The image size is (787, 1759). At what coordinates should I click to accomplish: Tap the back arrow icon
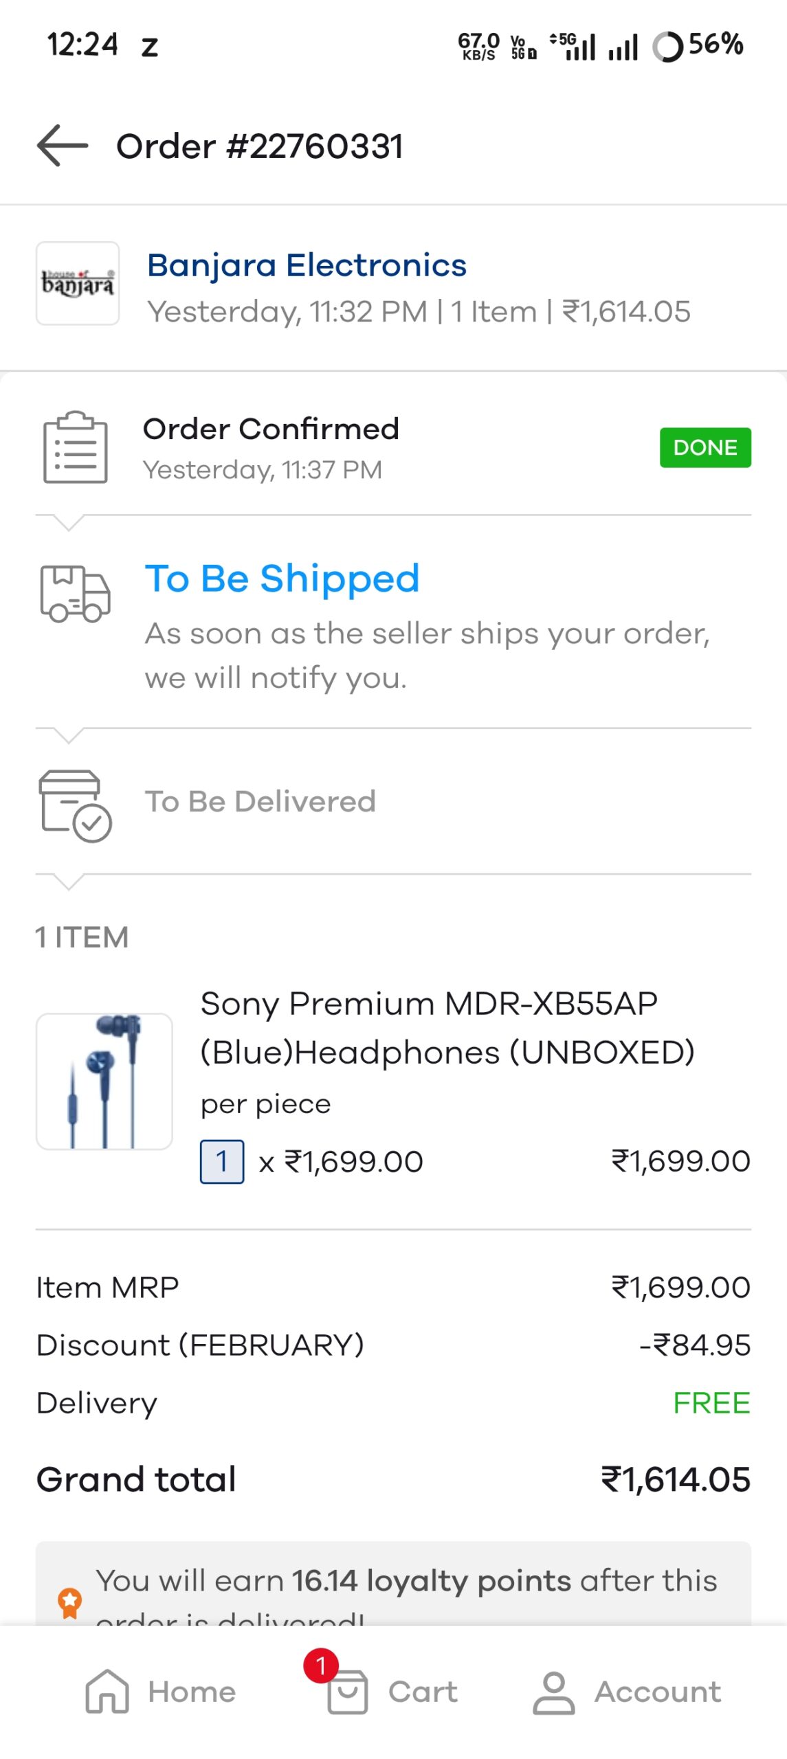(62, 146)
